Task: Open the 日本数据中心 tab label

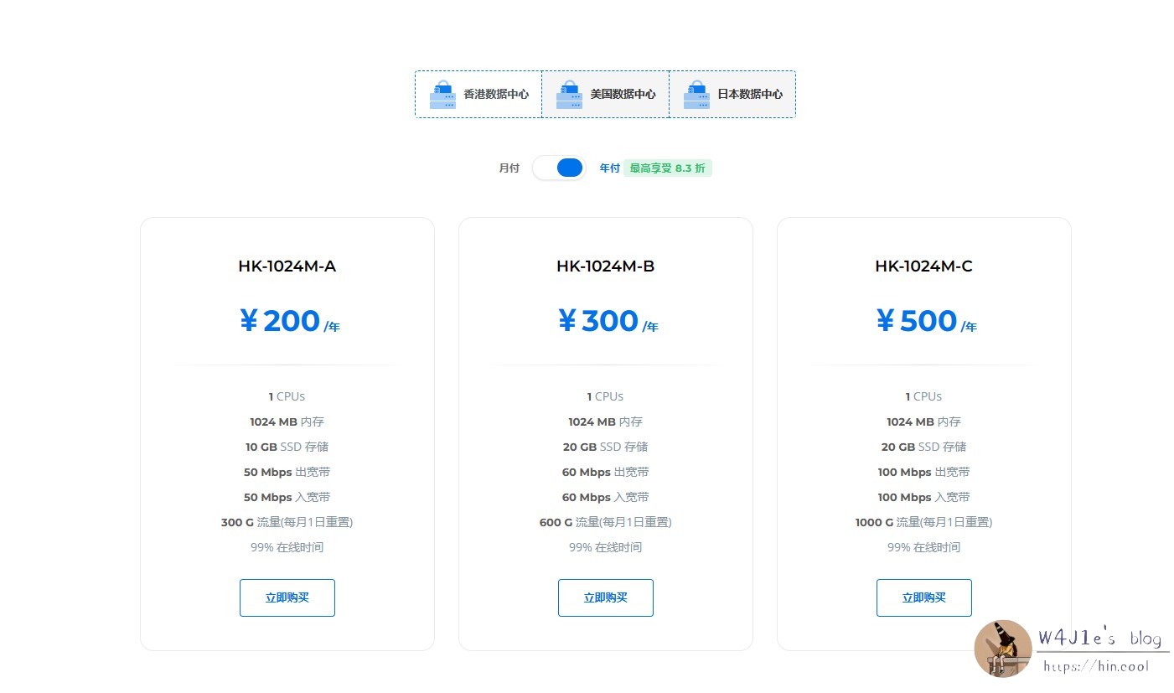Action: pos(750,95)
